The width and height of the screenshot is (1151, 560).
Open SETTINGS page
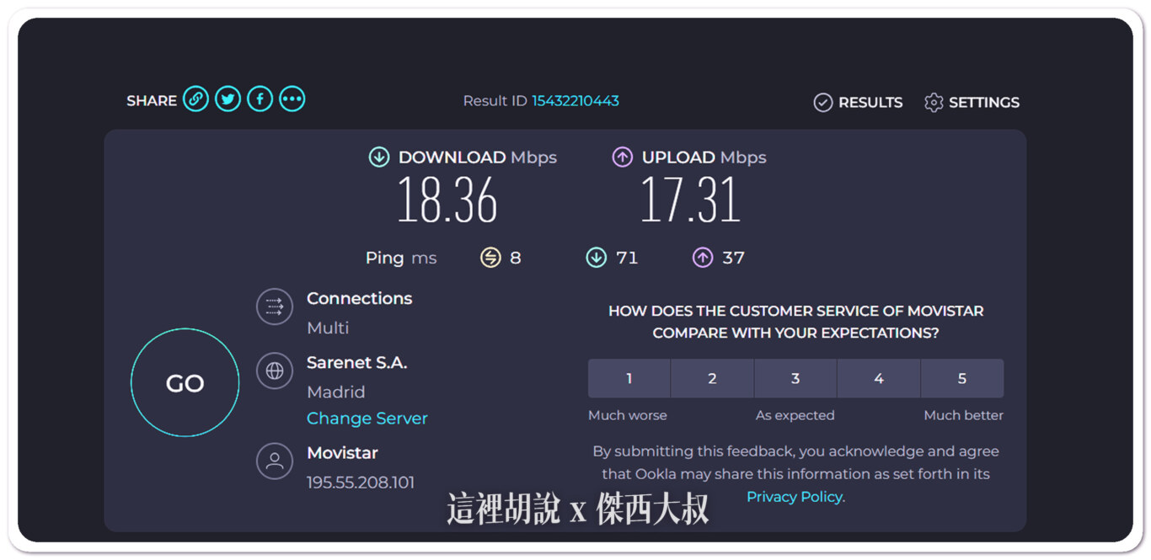point(984,103)
